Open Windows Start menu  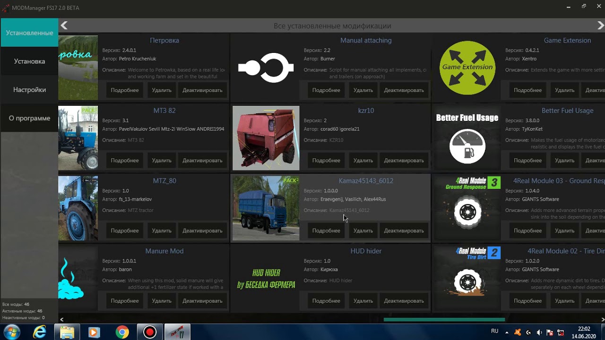coord(11,332)
